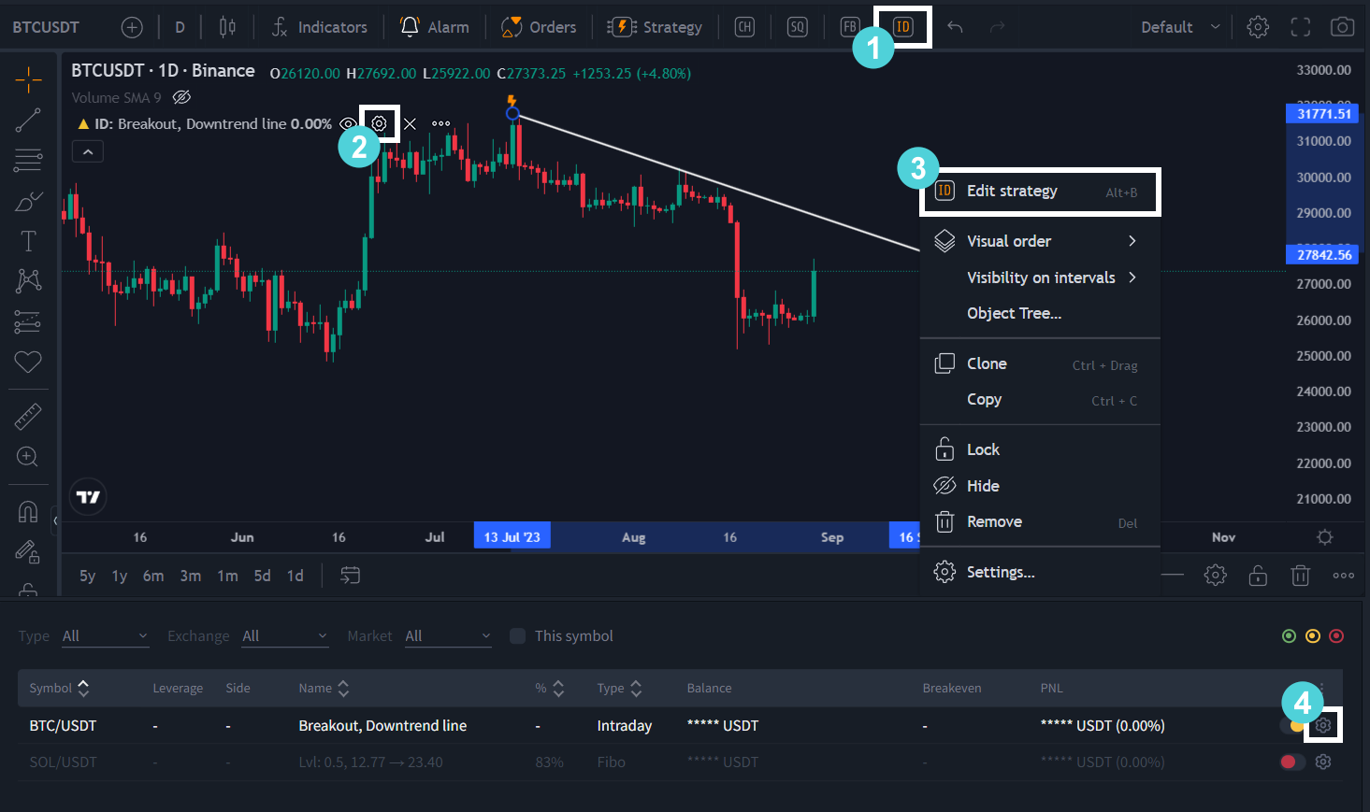
Task: Open Settings... from context menu
Action: click(x=1040, y=572)
